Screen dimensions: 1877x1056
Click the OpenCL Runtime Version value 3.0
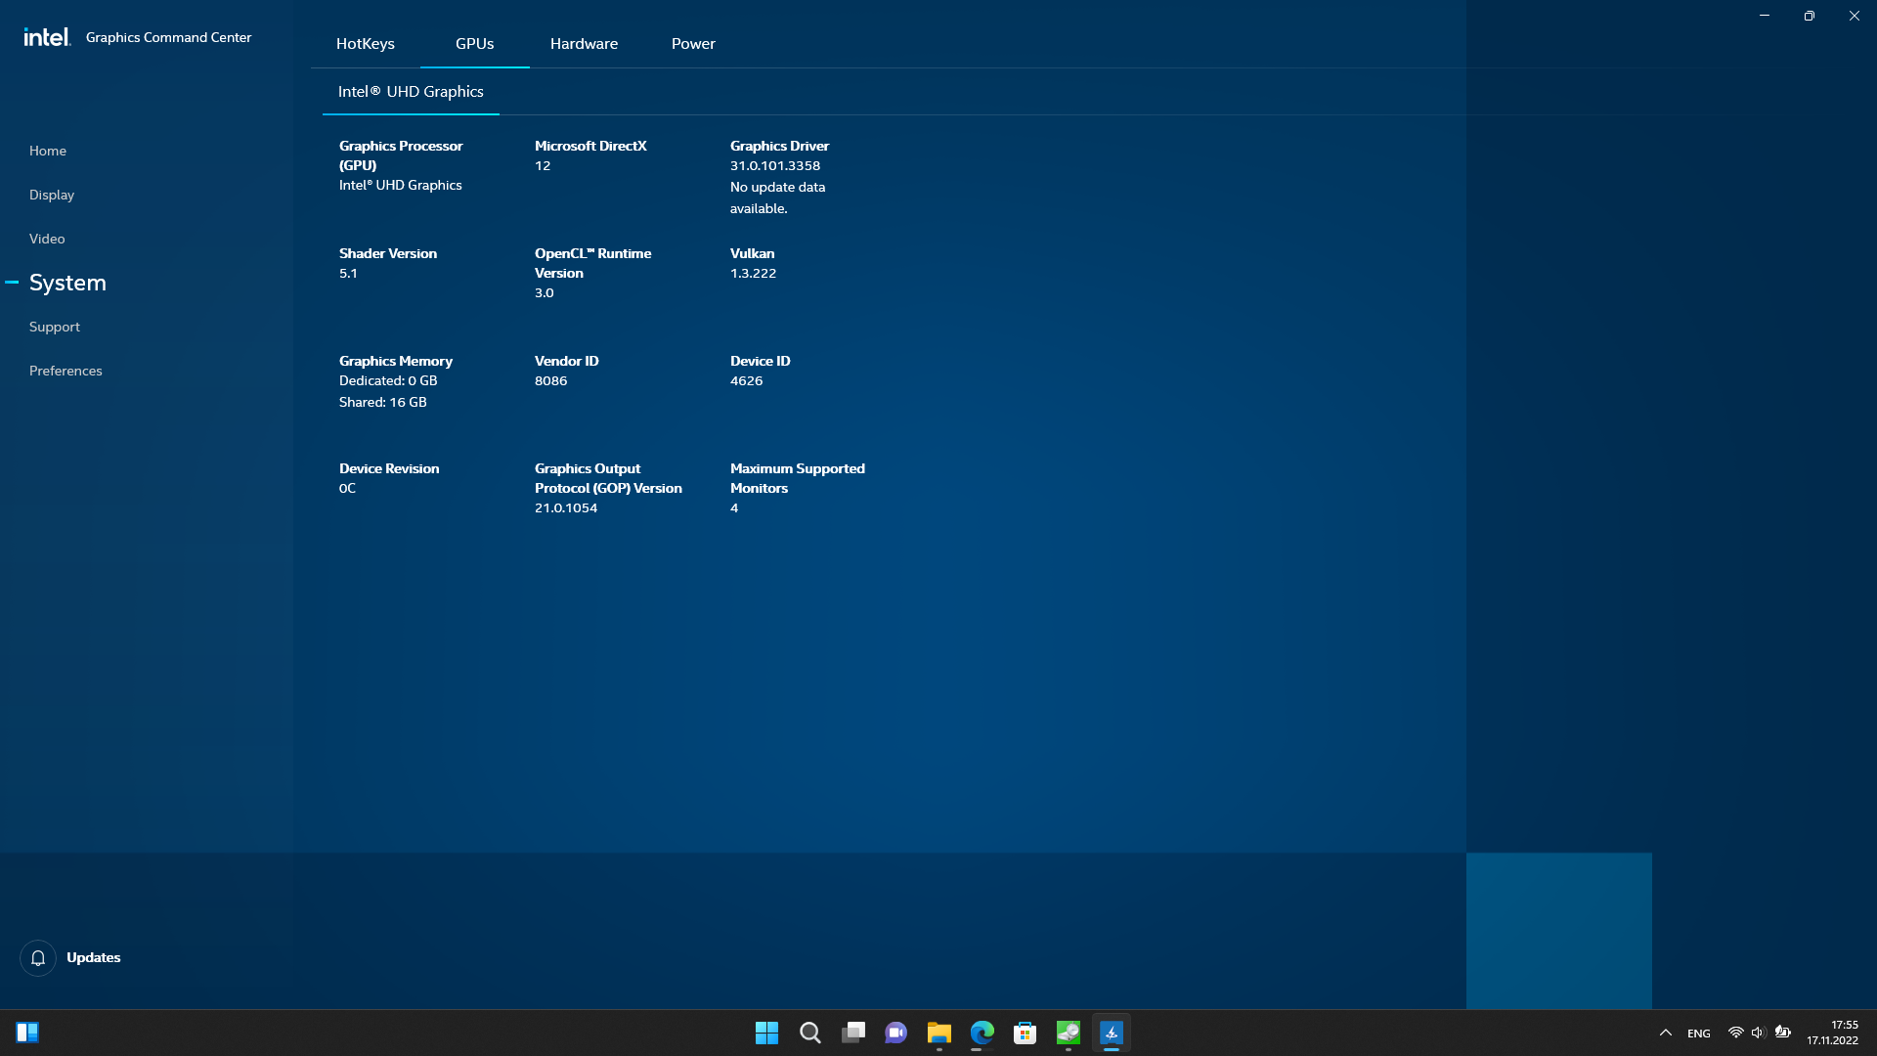pos(544,292)
